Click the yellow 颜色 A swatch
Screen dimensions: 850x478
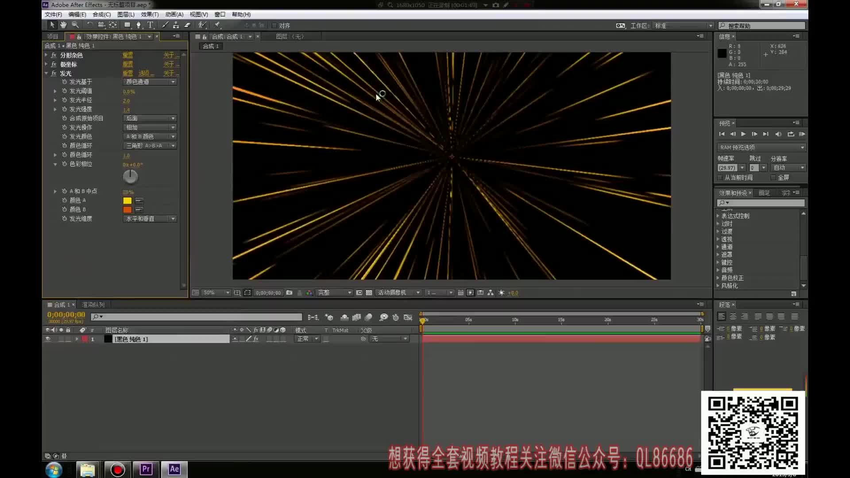127,200
